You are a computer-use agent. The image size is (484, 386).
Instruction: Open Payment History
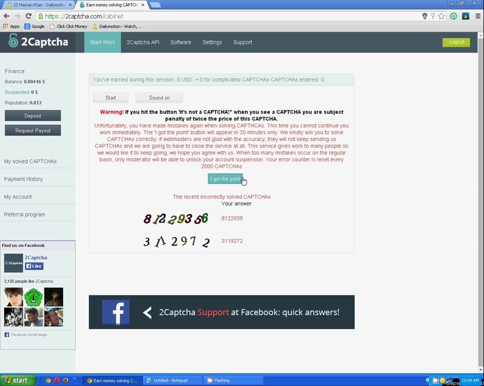pyautogui.click(x=24, y=179)
